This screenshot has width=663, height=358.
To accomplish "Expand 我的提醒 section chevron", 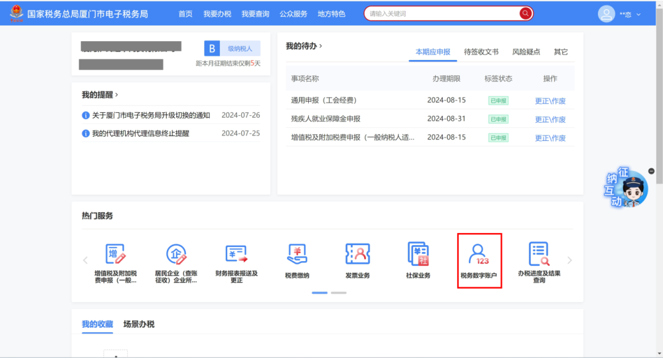I will click(117, 95).
